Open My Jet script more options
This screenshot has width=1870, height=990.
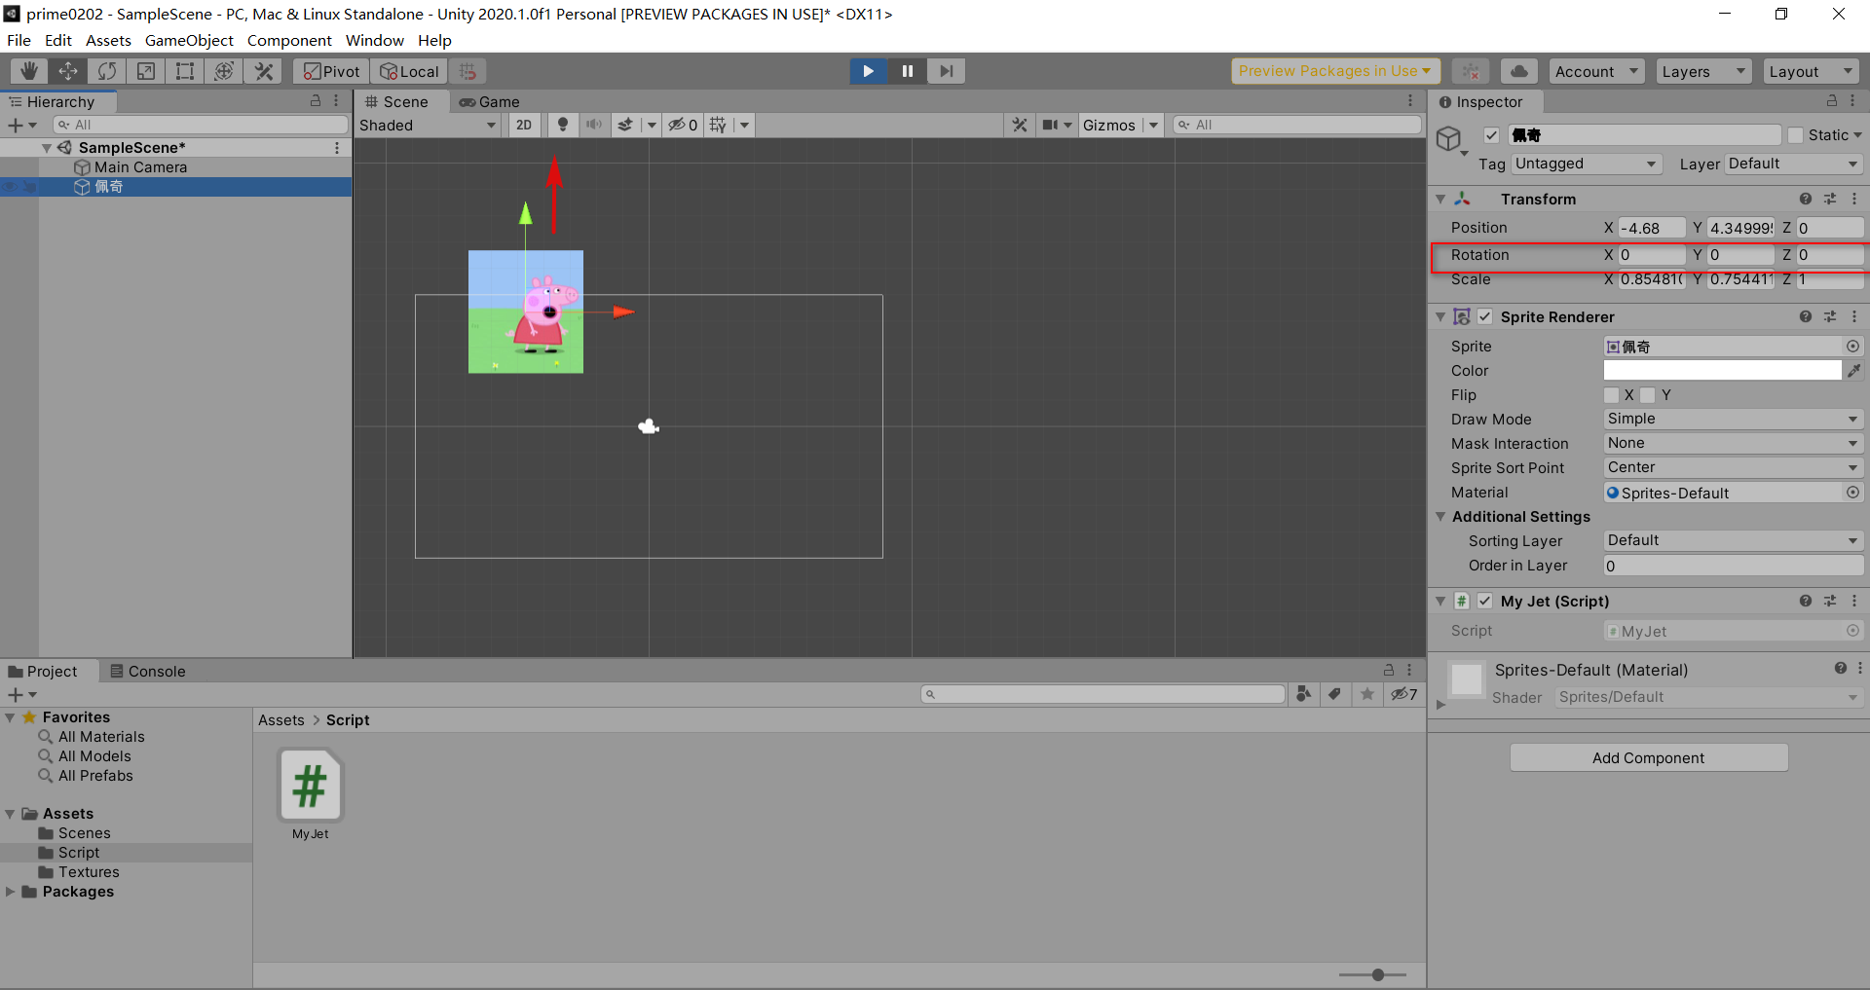1854,601
